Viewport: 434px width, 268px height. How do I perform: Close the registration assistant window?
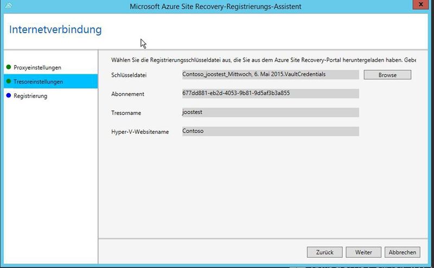[420, 4]
